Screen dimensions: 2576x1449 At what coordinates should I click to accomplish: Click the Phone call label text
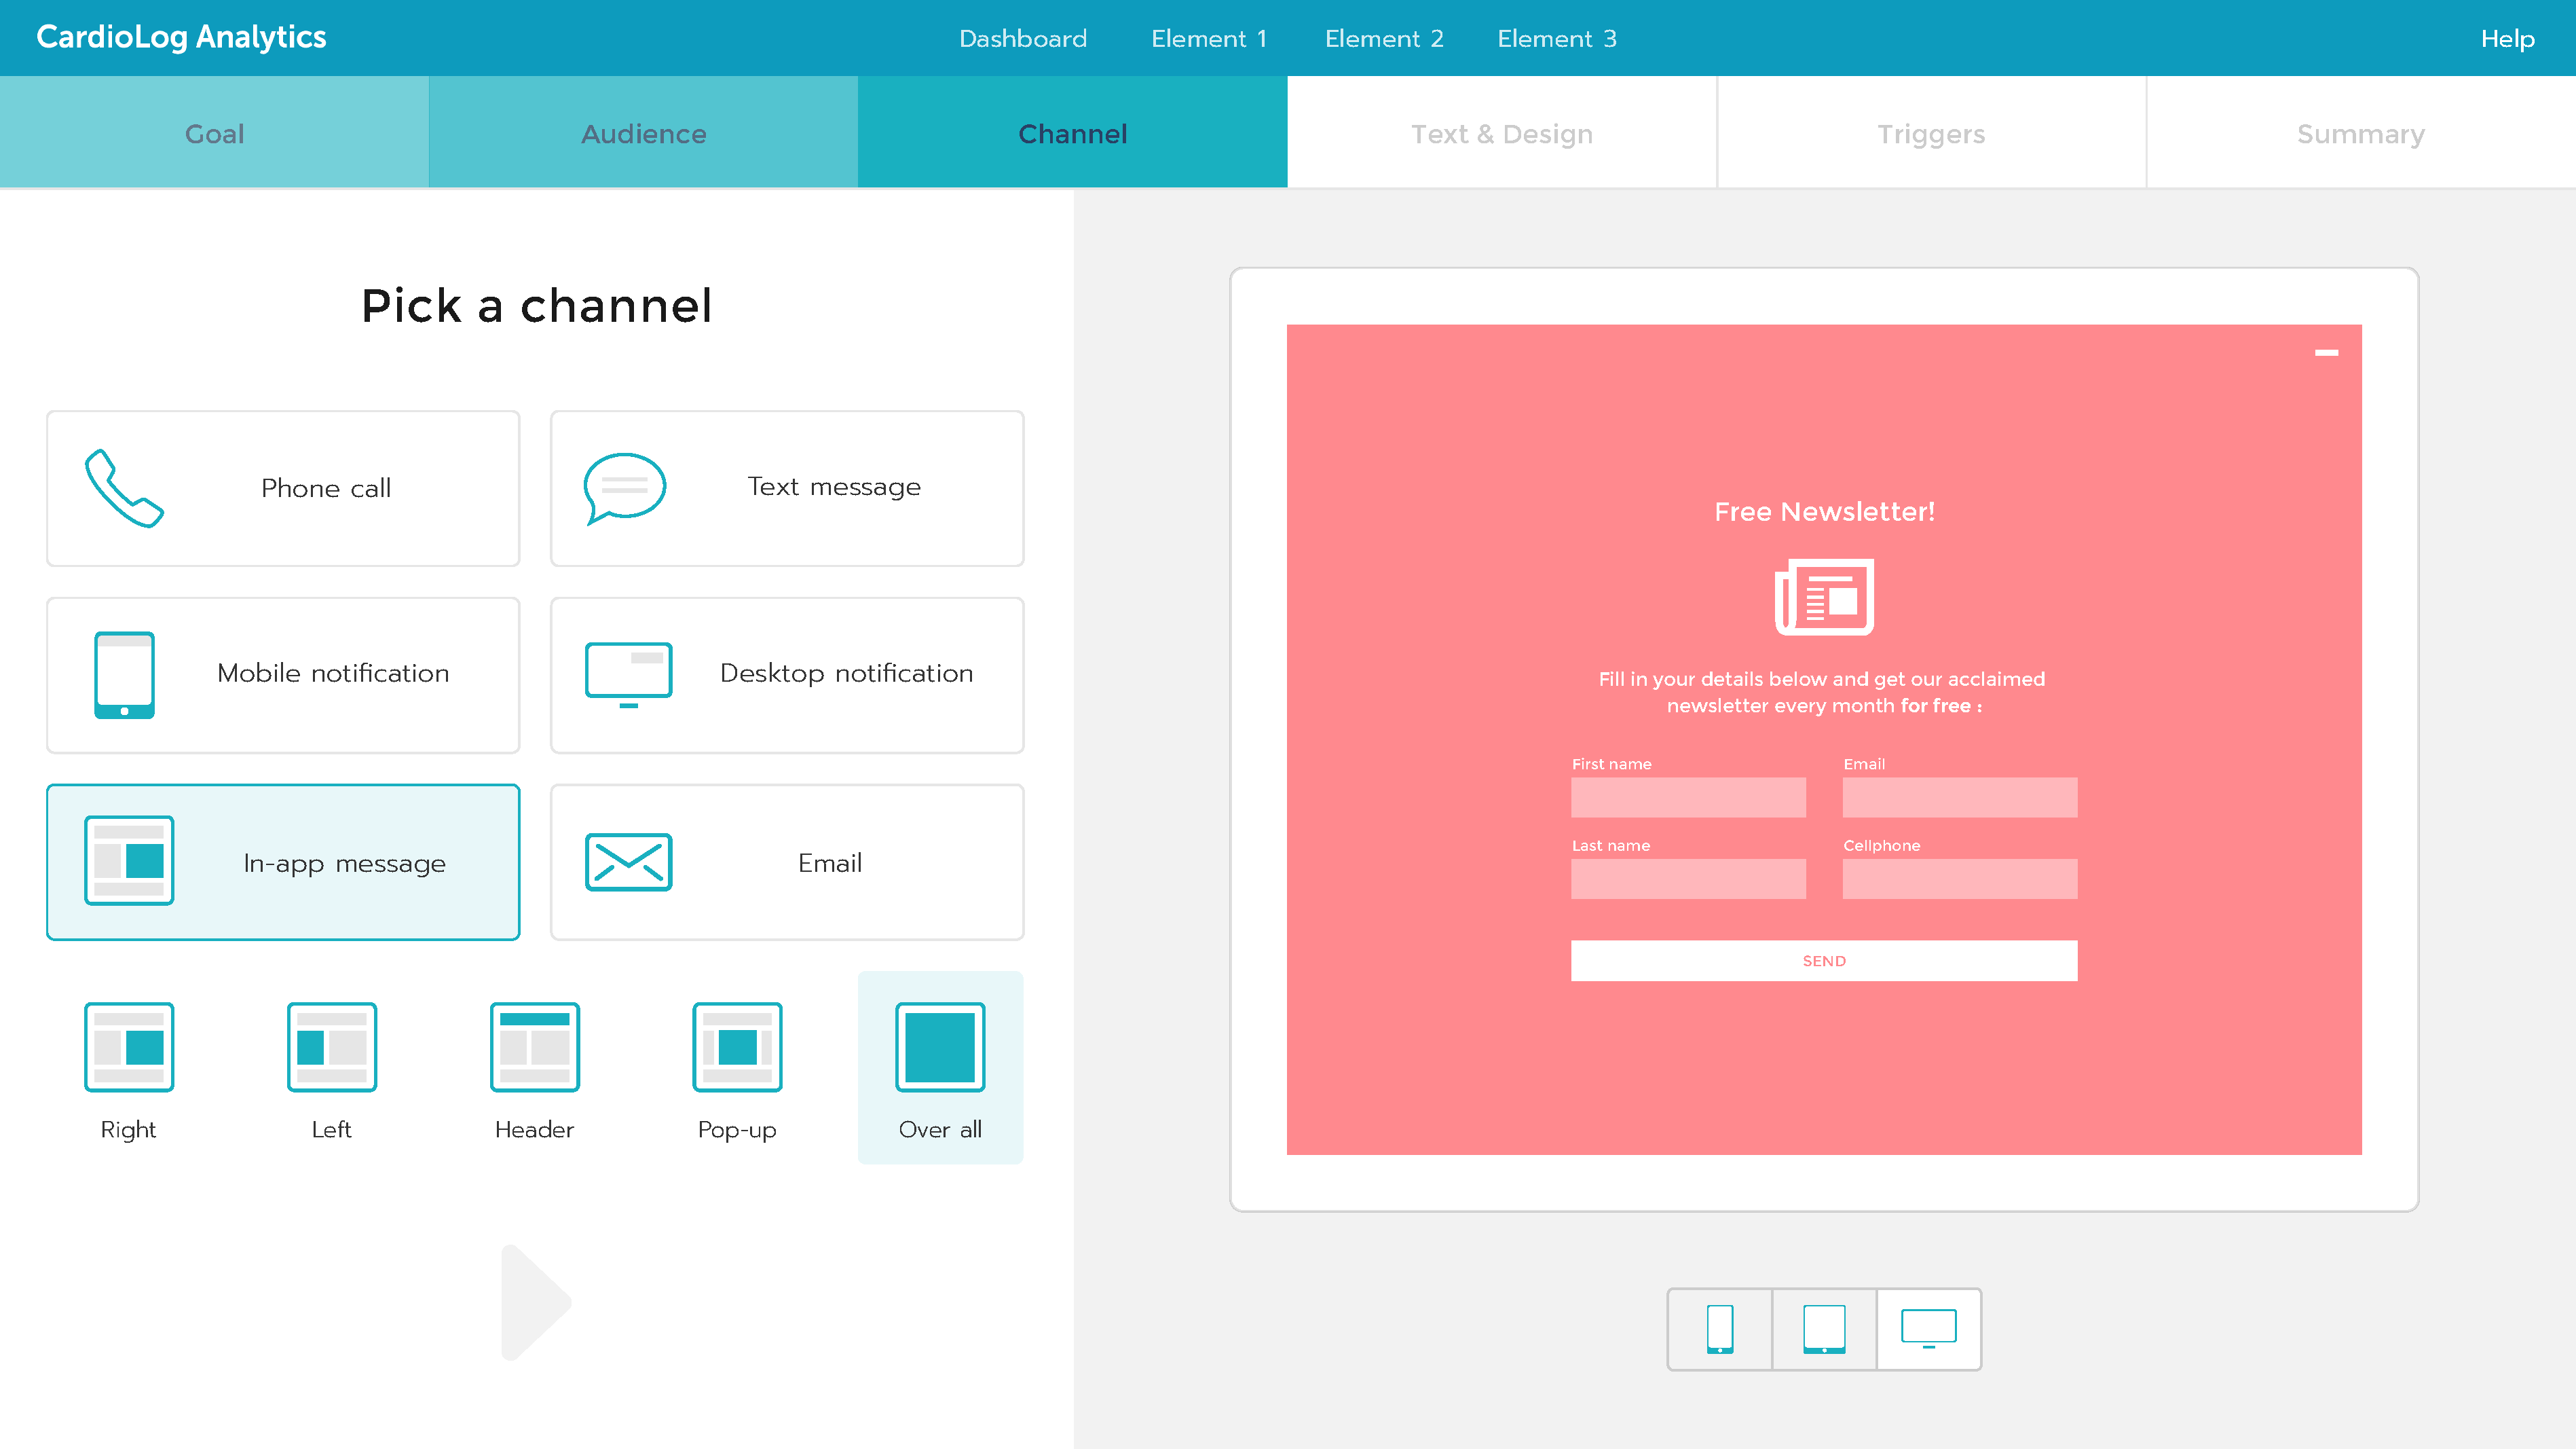point(326,488)
